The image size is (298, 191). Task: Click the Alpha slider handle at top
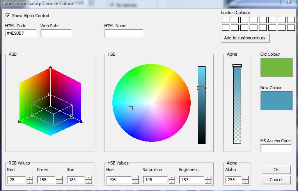pos(237,66)
